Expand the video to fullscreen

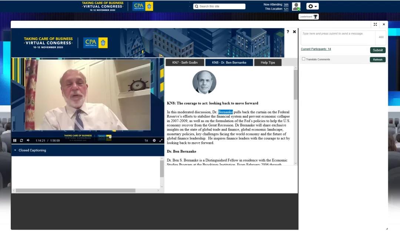tap(161, 140)
